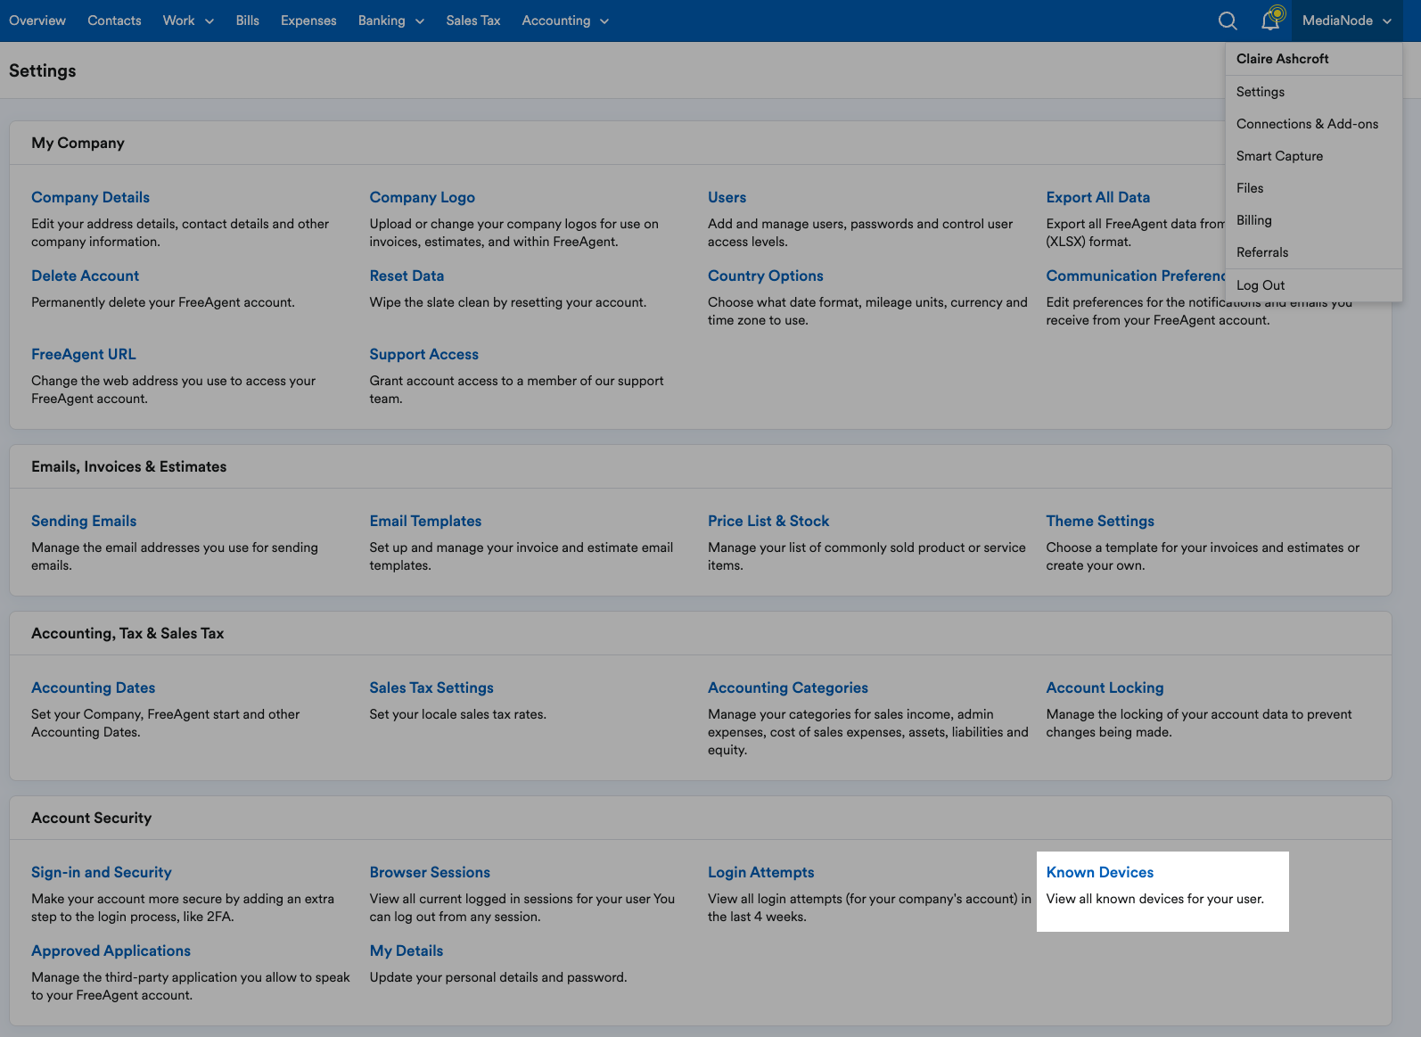Click the 'Claire Ashcroft' name in the menu
Image resolution: width=1421 pixels, height=1037 pixels.
[x=1282, y=59]
